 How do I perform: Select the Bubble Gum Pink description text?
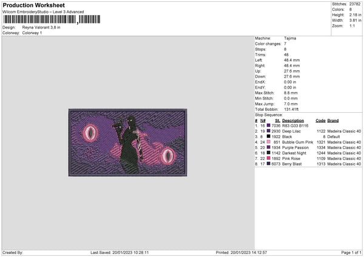click(298, 142)
